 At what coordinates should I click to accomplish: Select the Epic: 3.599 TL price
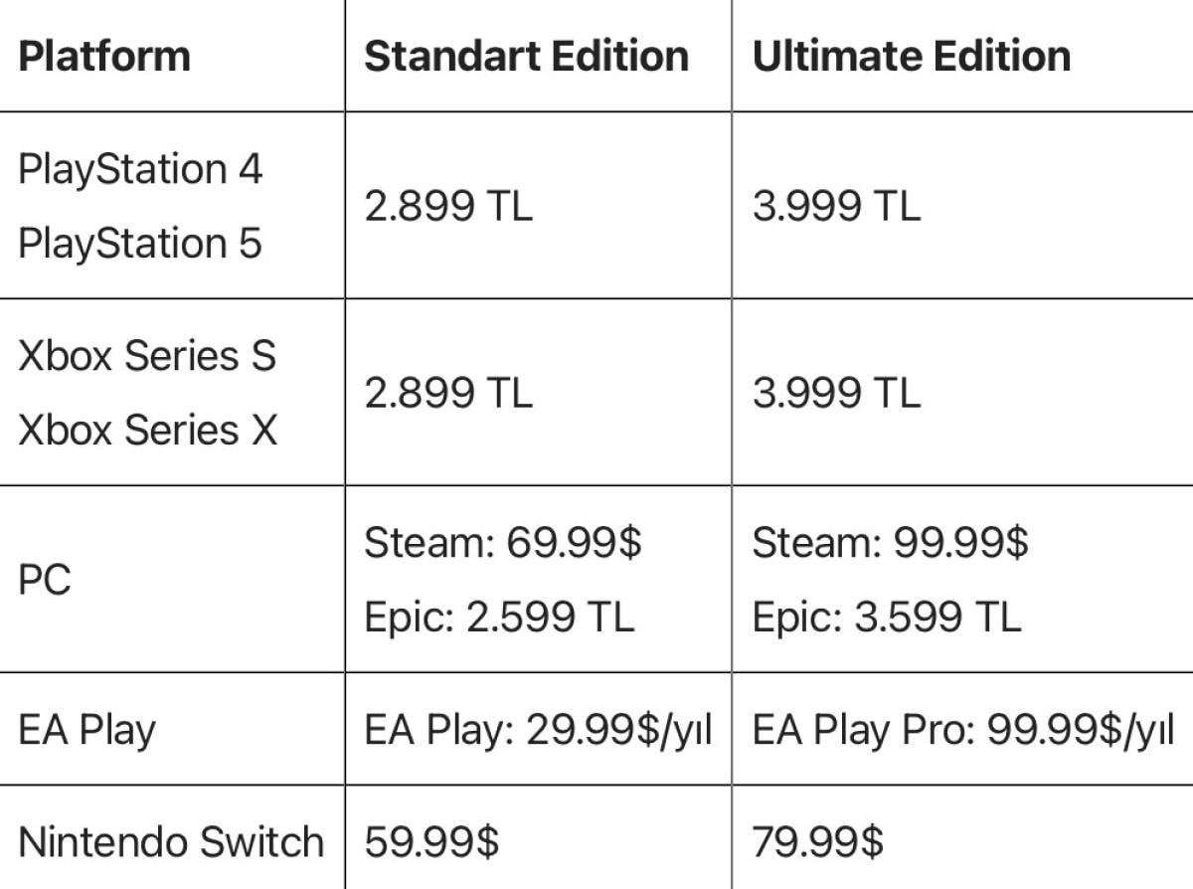click(x=887, y=618)
